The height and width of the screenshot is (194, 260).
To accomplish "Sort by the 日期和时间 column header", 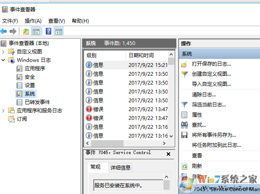I will [147, 55].
